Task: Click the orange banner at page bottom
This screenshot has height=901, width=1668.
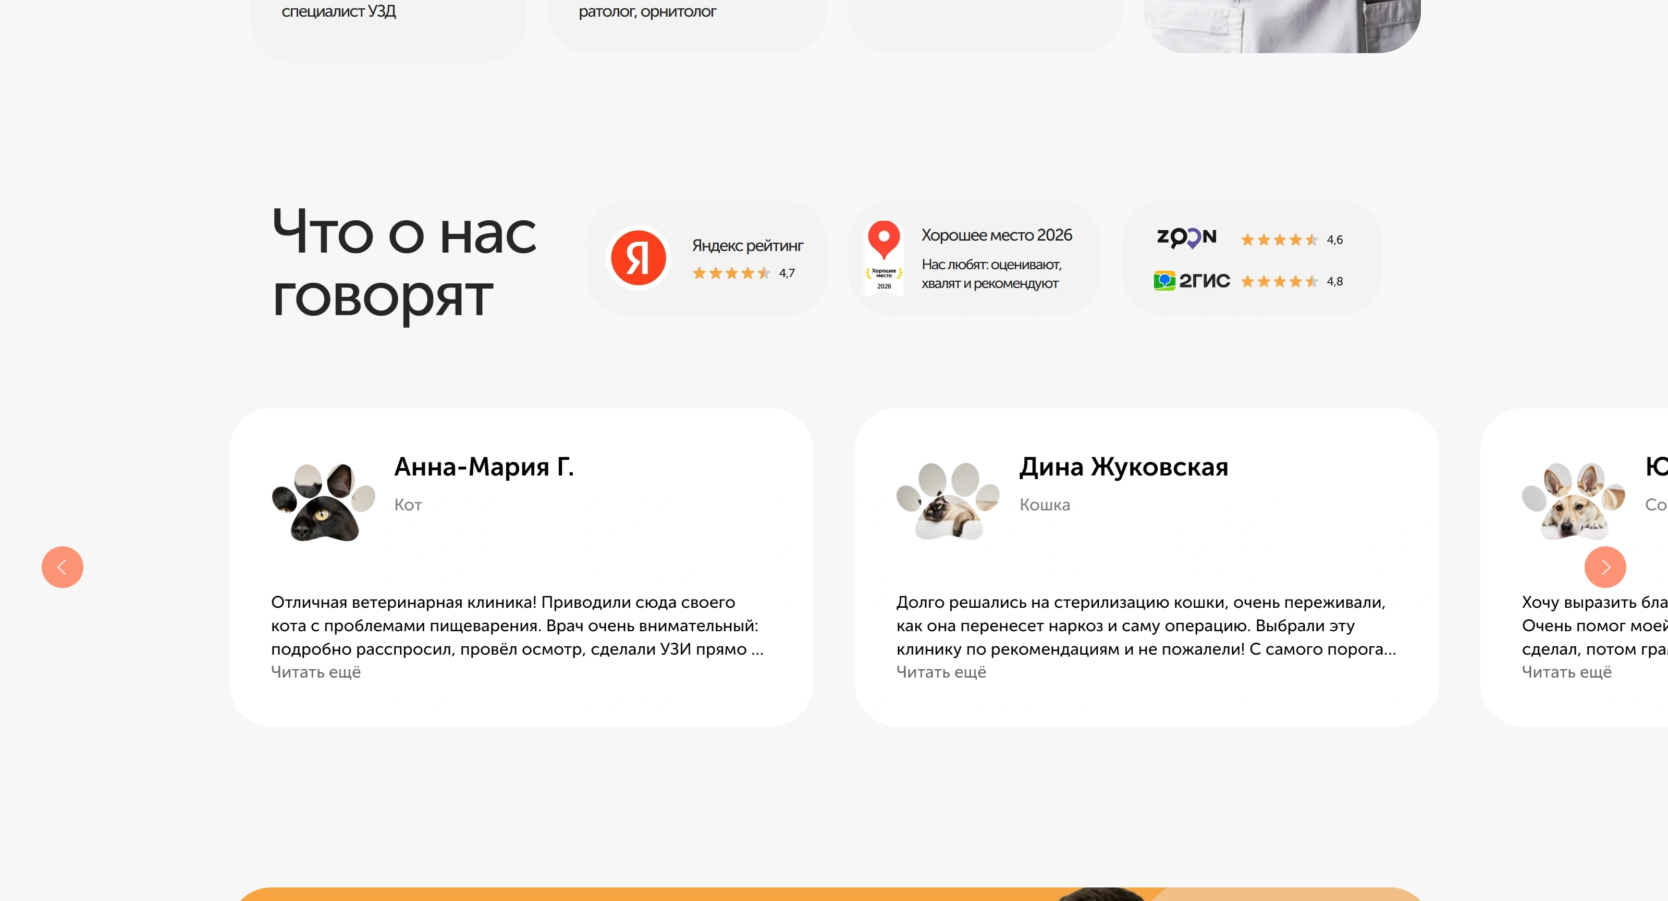Action: point(830,895)
